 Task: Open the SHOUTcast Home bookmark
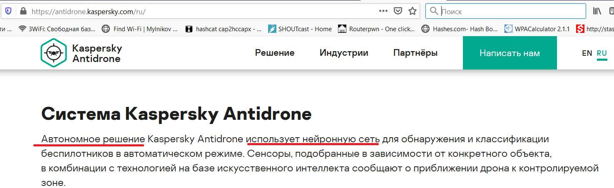coord(300,29)
